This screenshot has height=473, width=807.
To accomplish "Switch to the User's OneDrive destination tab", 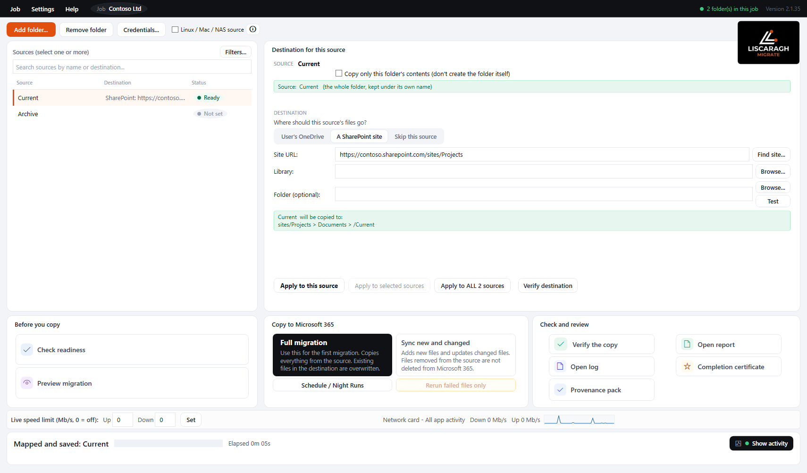I will [303, 136].
